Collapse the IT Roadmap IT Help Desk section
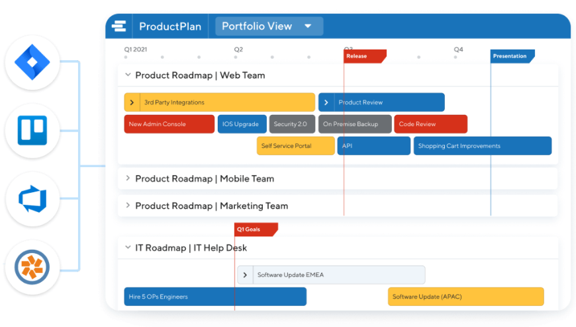Screen dimensions: 576x327 click(128, 248)
